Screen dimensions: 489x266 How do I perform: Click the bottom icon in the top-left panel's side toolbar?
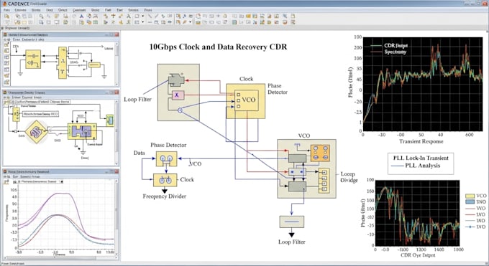tap(6, 82)
